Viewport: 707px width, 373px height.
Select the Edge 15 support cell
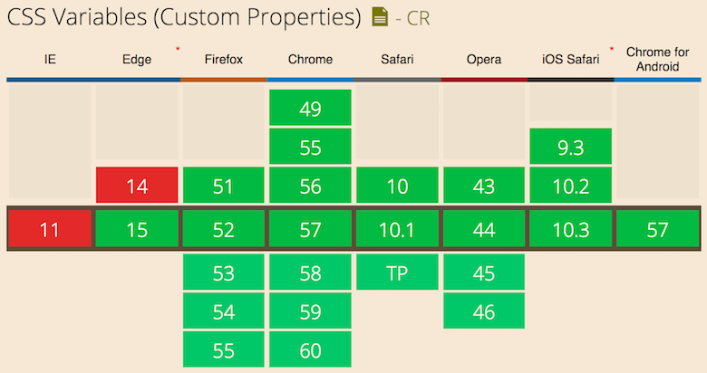tap(137, 230)
